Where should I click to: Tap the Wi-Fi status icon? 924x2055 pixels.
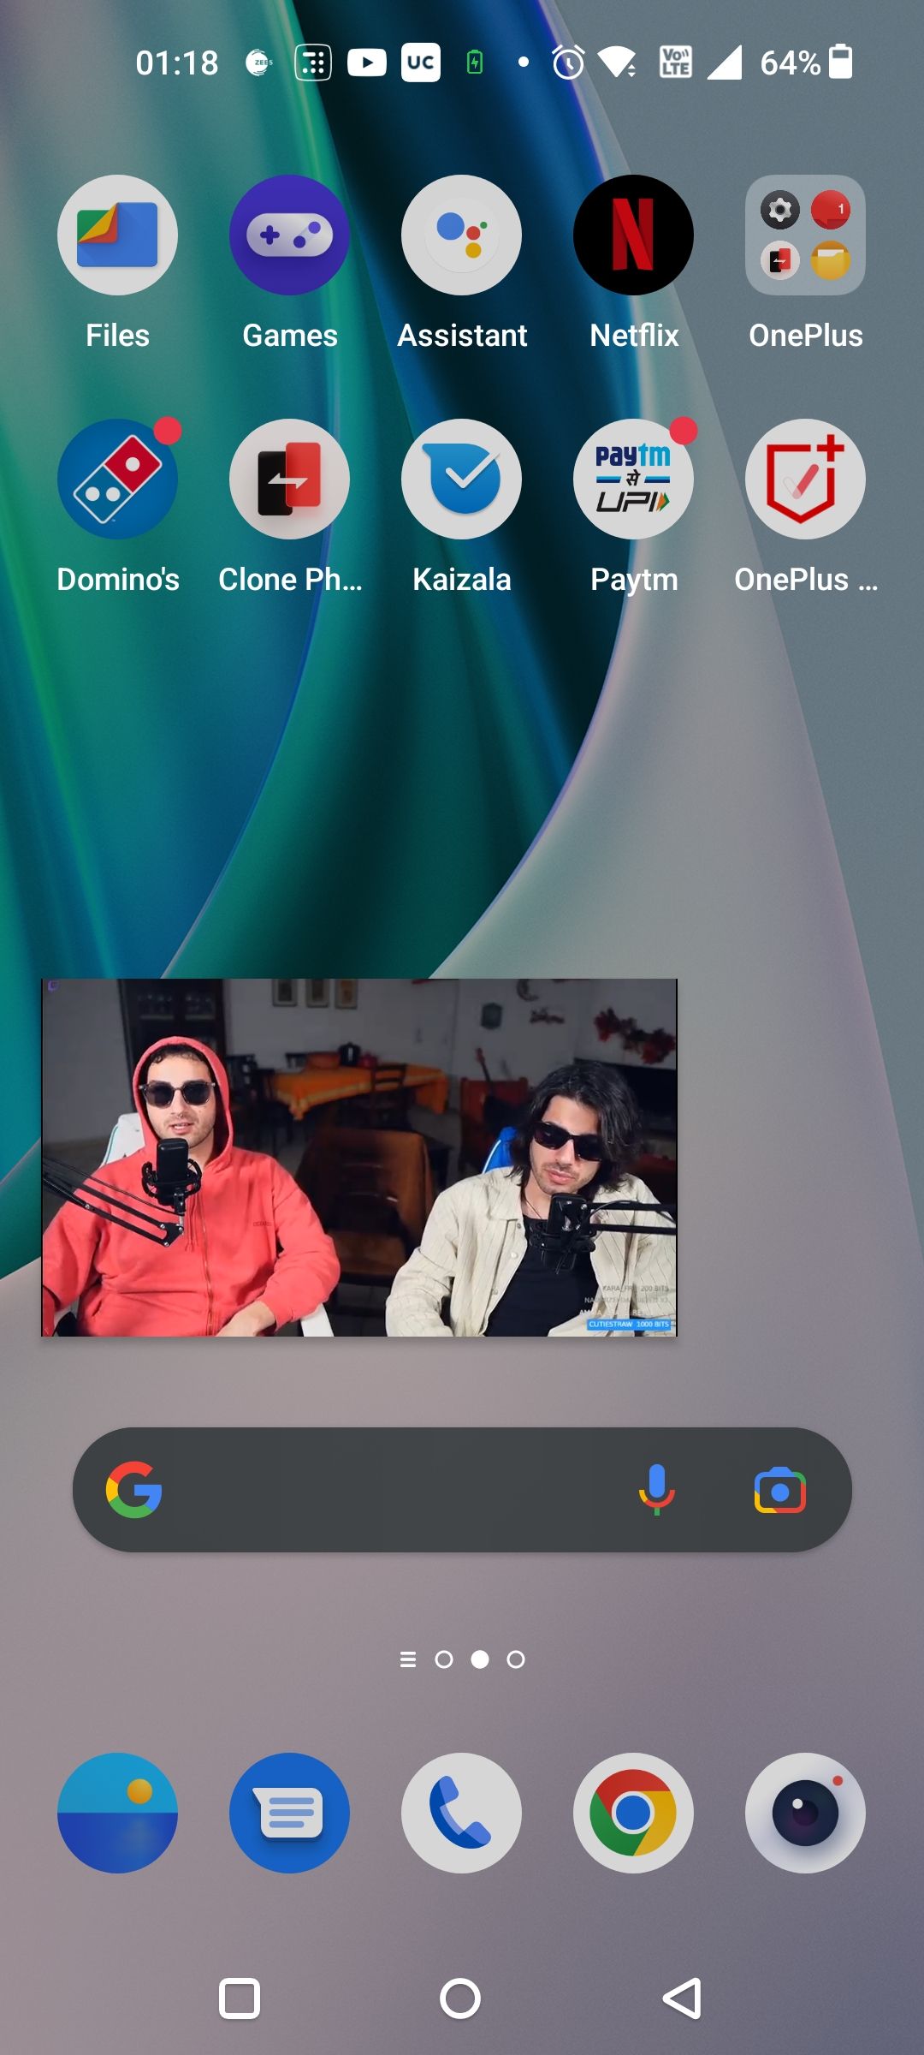click(x=617, y=63)
